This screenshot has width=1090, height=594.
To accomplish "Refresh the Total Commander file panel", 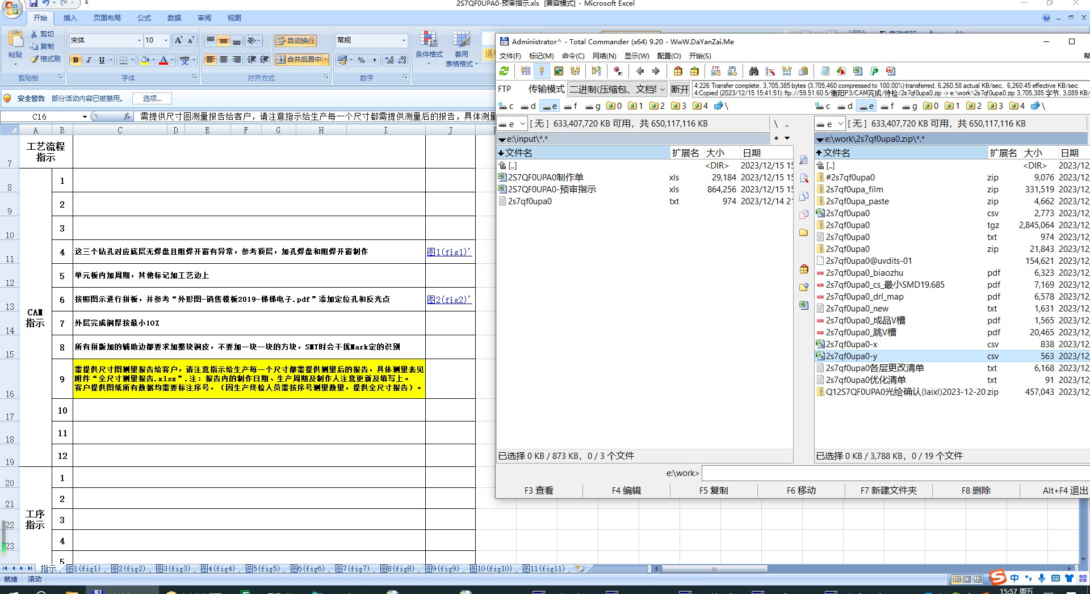I will pos(504,71).
